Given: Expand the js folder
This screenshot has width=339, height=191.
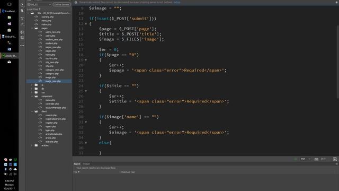Looking at the screenshot, I should pos(32,85).
